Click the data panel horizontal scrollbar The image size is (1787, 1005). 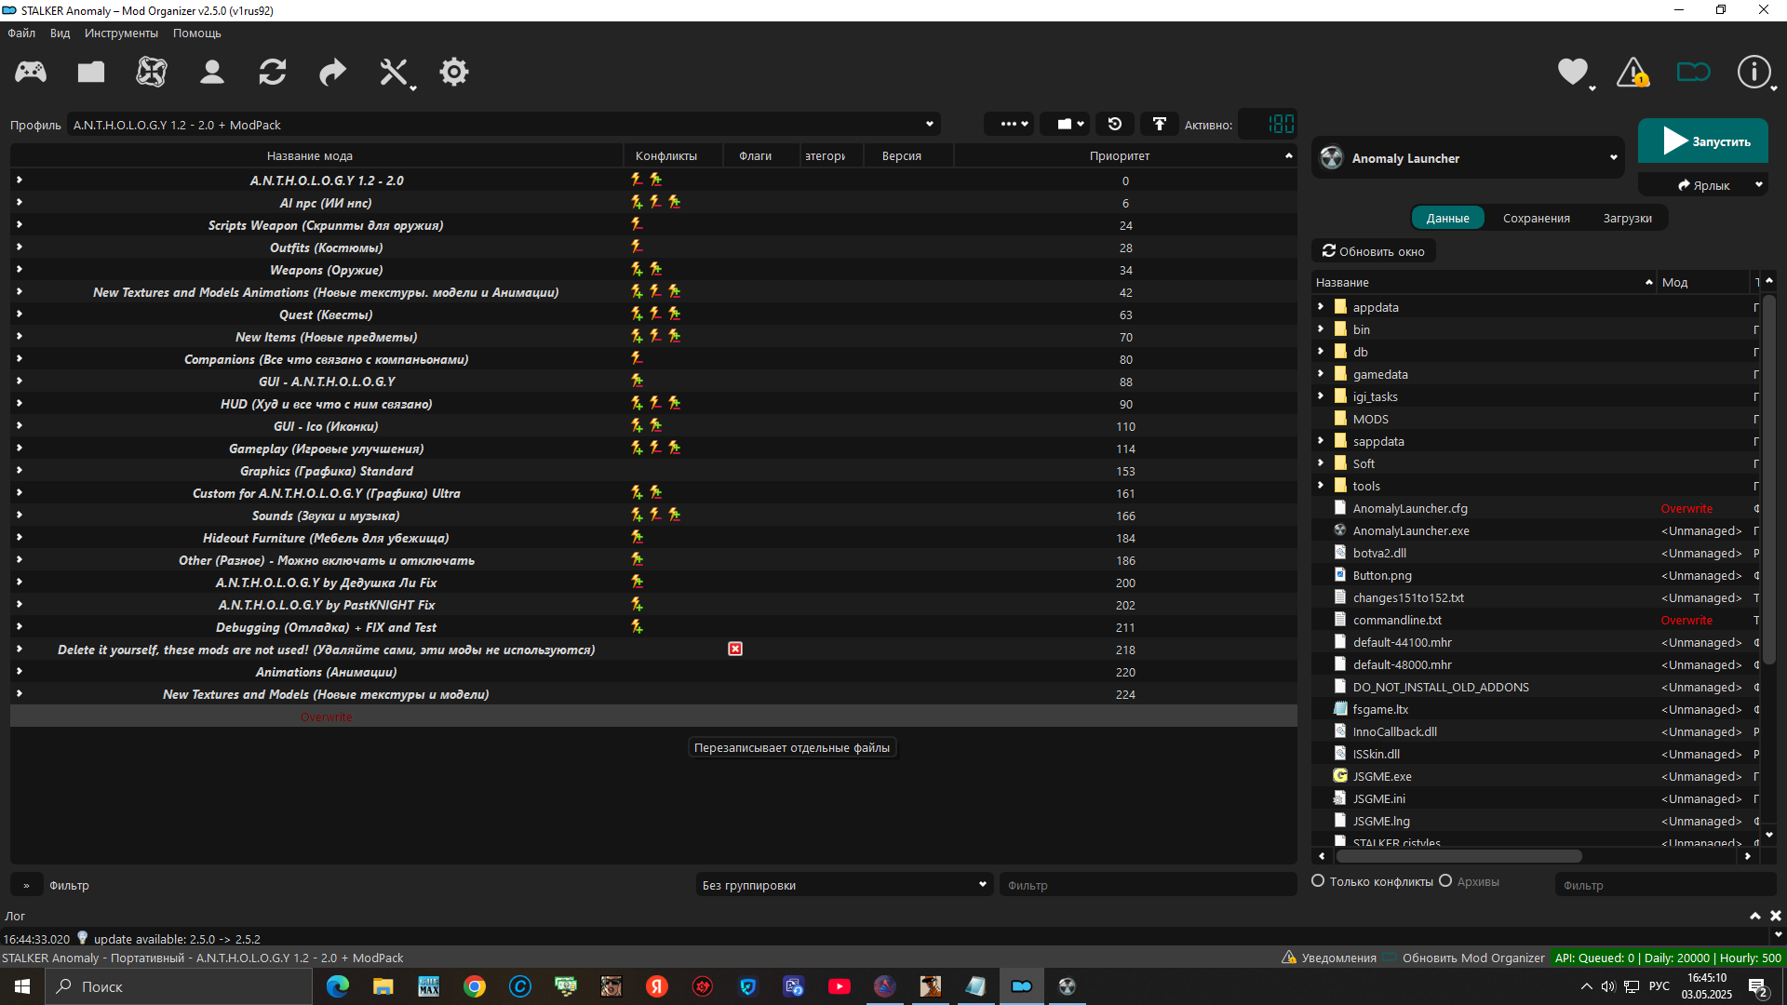coord(1534,856)
